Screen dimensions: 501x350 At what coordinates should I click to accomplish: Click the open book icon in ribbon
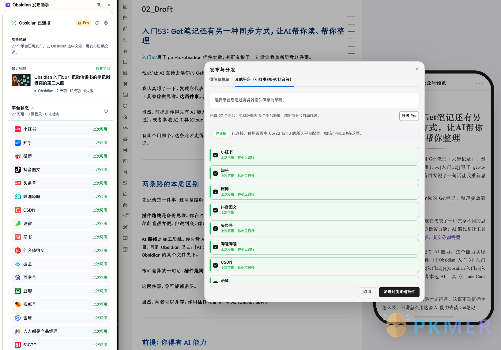click(125, 238)
